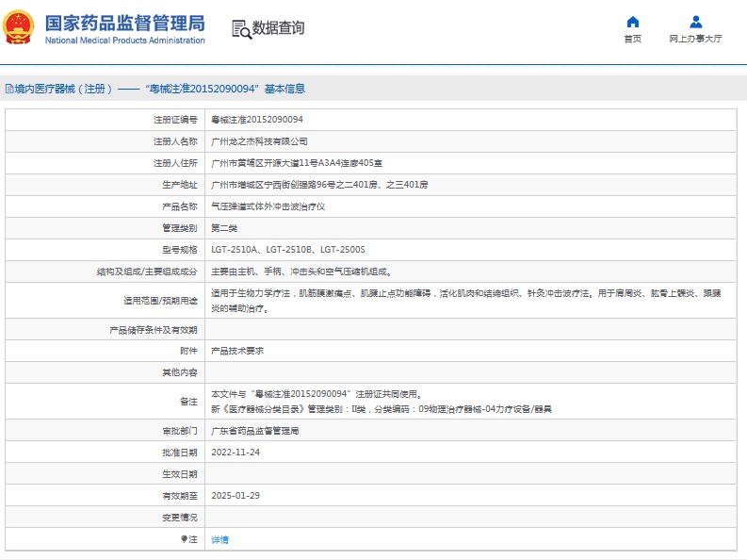Click the 注册人名称 row label
This screenshot has height=560, width=747.
175,141
